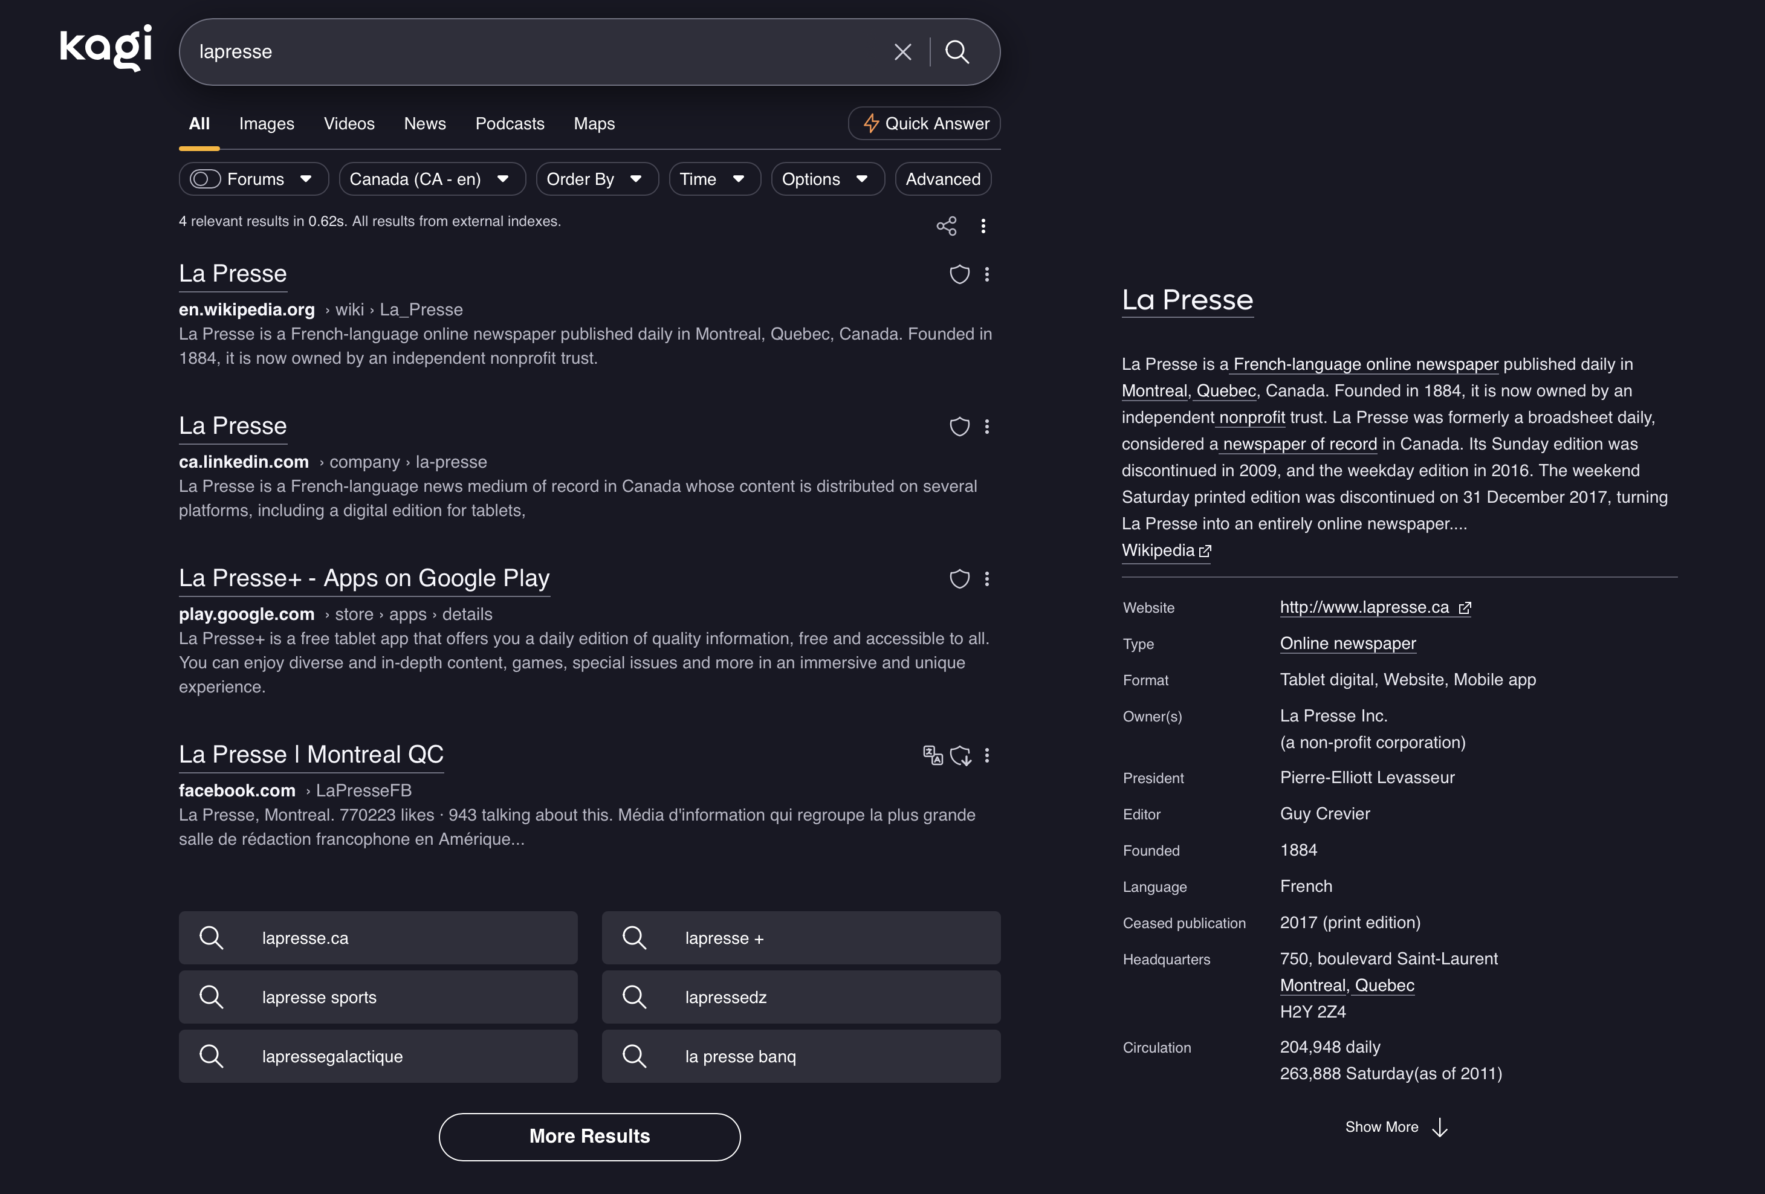1765x1194 pixels.
Task: Open the La Presse knowledge panel title
Action: [1188, 300]
